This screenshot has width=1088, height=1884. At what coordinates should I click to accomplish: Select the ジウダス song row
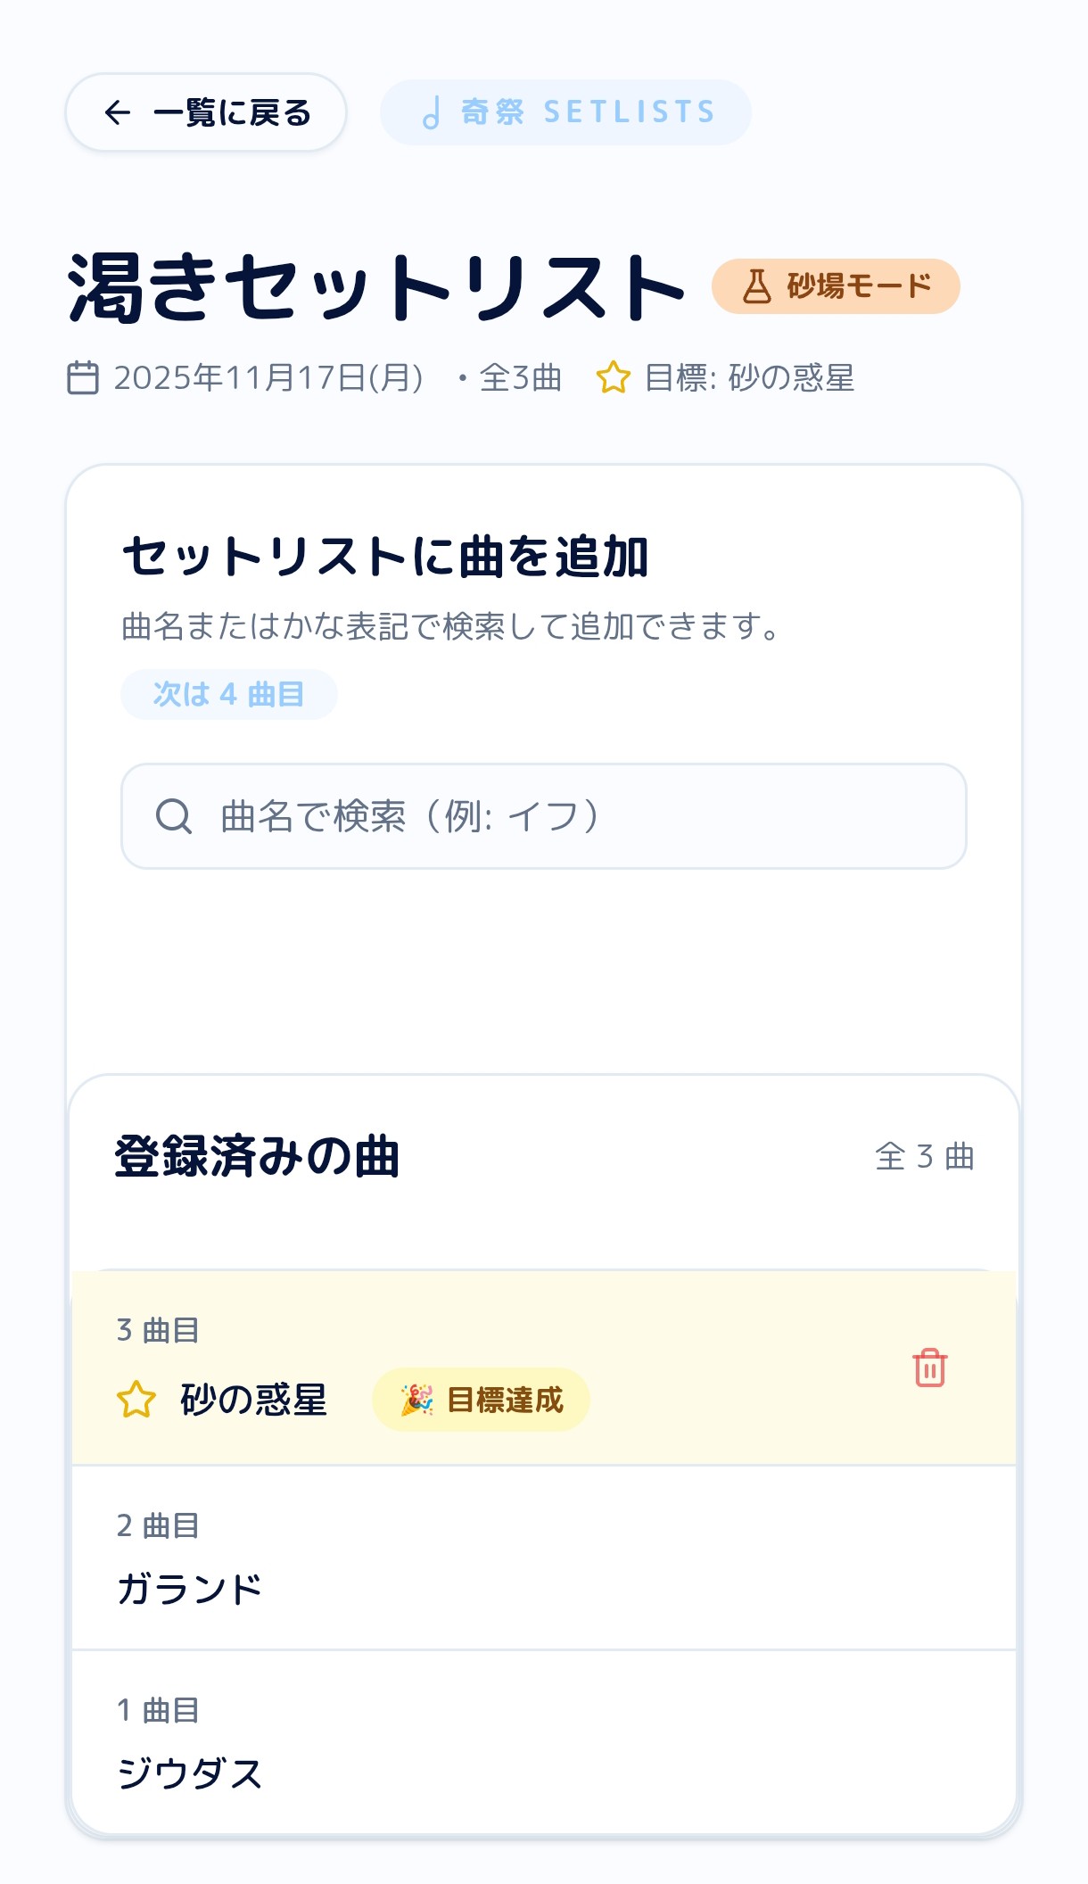coord(544,1741)
